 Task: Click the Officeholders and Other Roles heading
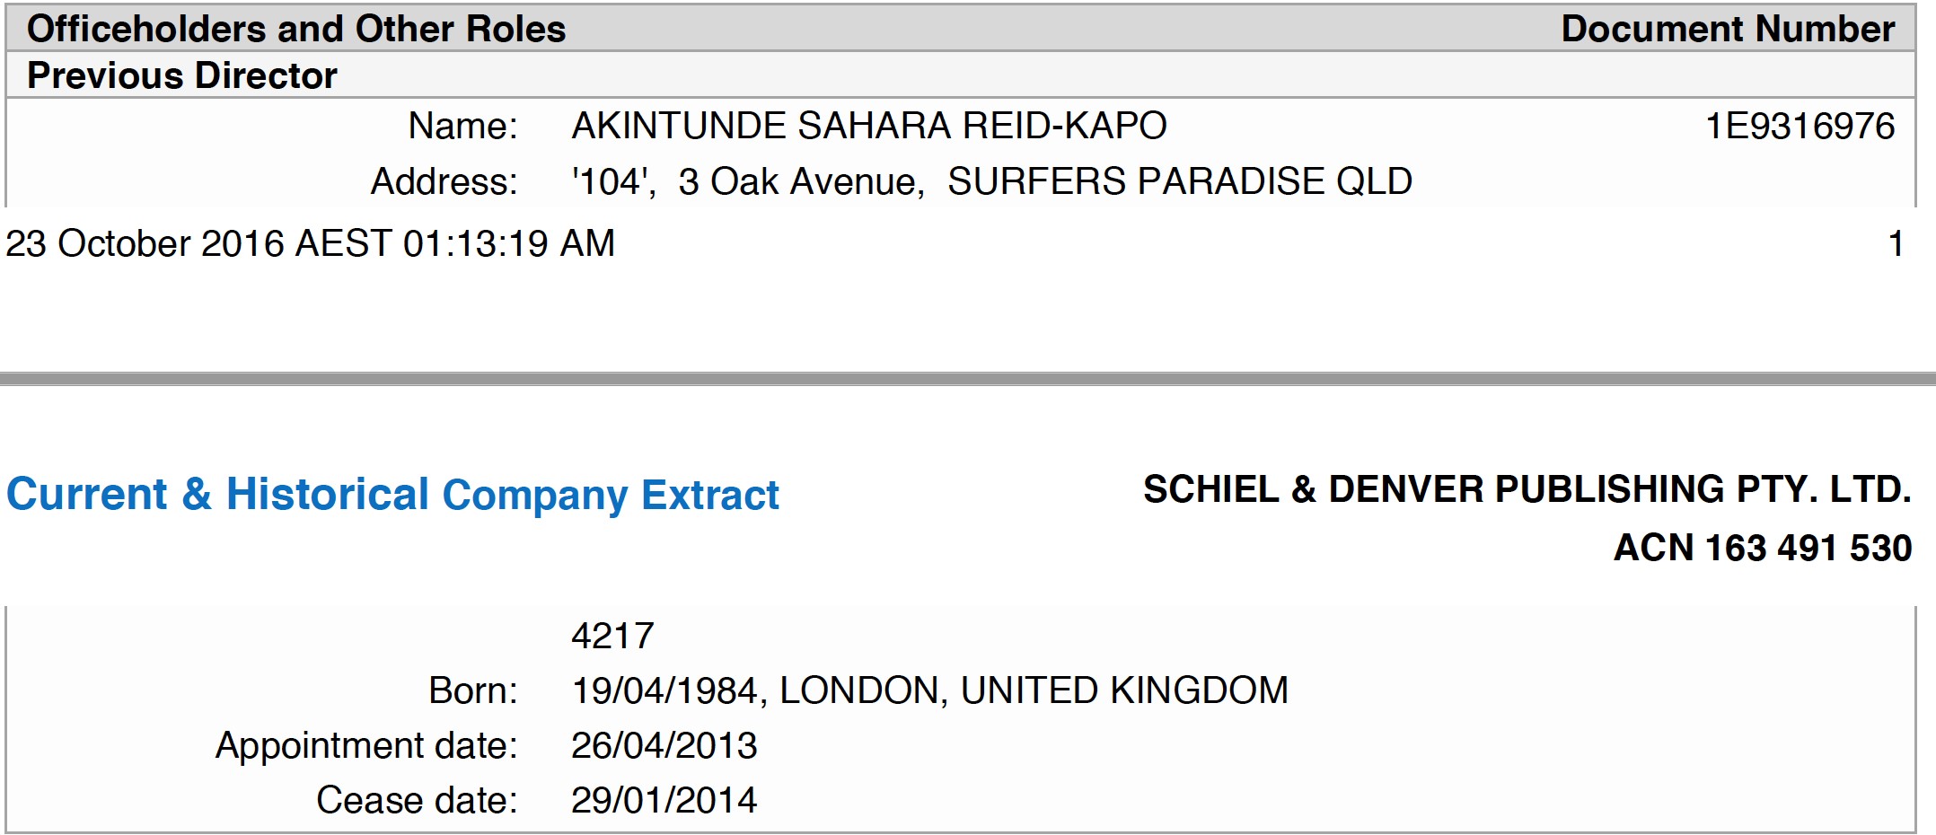pos(296,29)
